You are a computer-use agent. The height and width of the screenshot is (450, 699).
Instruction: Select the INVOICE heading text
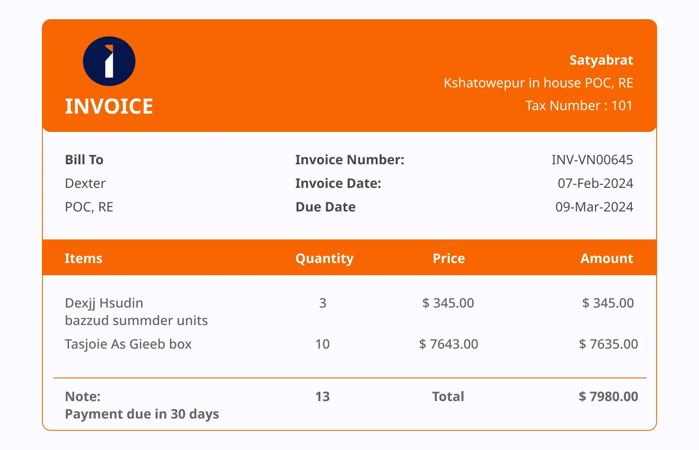(109, 107)
